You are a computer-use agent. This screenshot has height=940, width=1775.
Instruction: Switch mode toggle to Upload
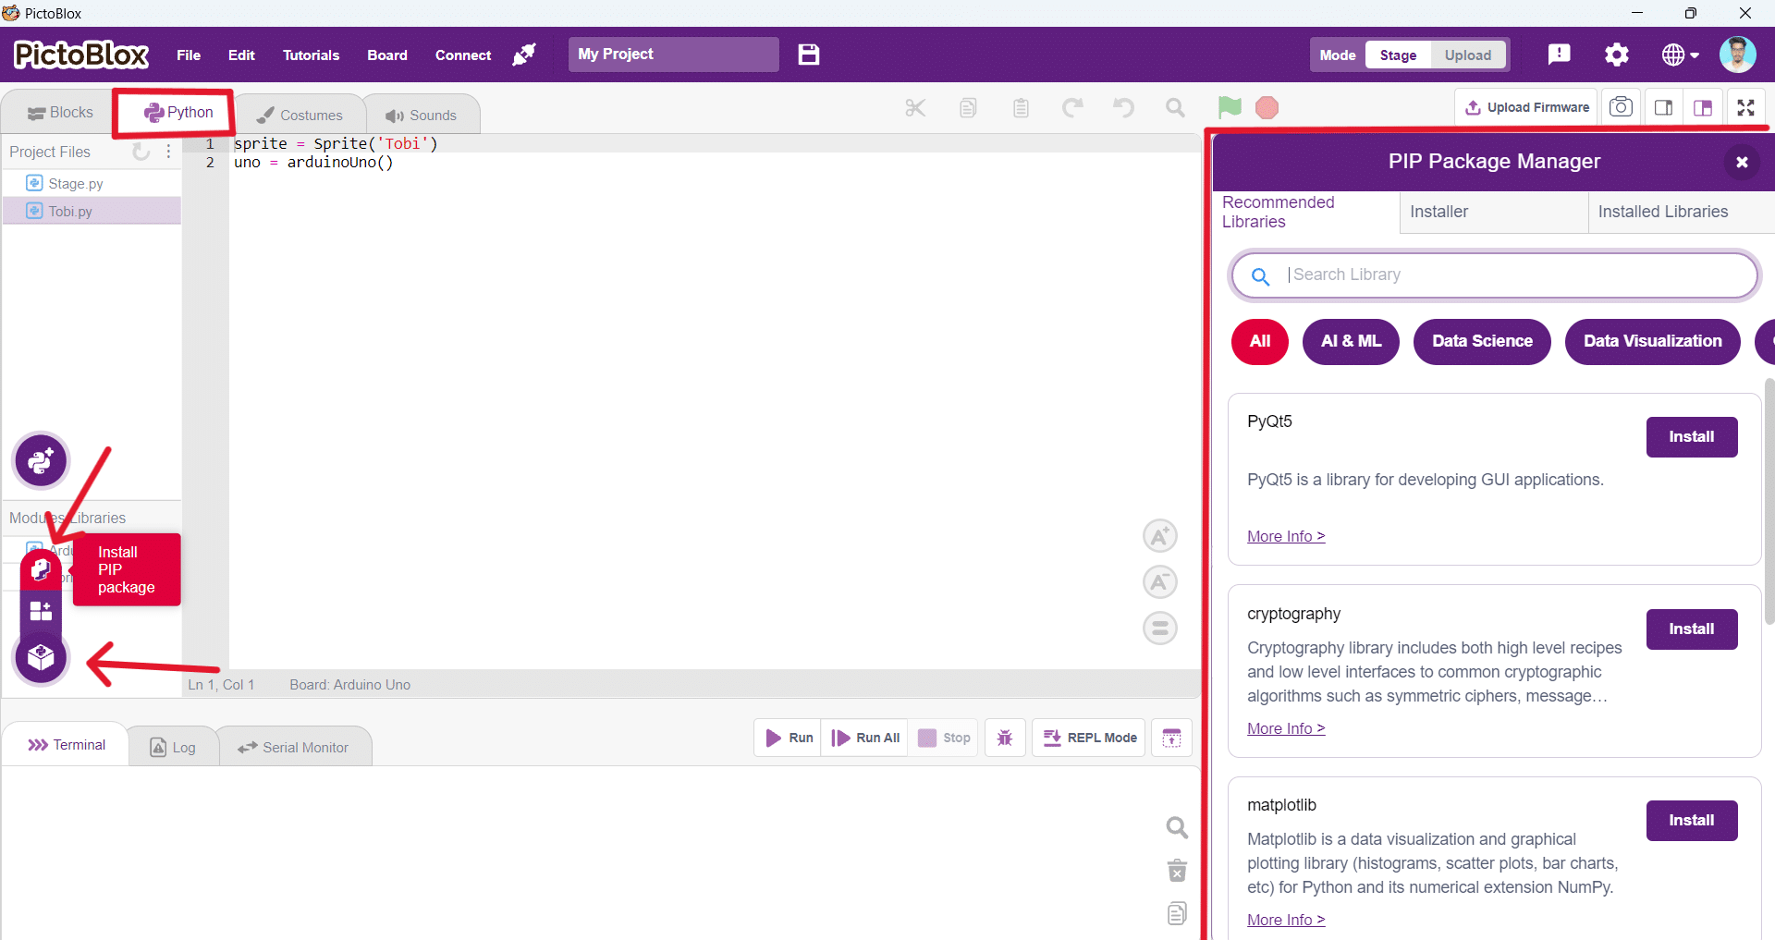click(1467, 55)
